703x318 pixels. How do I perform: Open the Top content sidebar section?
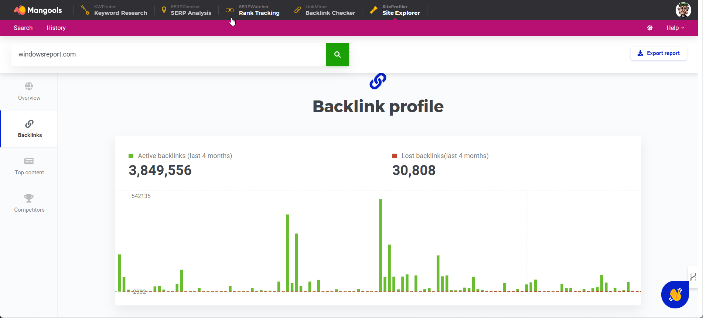point(29,166)
